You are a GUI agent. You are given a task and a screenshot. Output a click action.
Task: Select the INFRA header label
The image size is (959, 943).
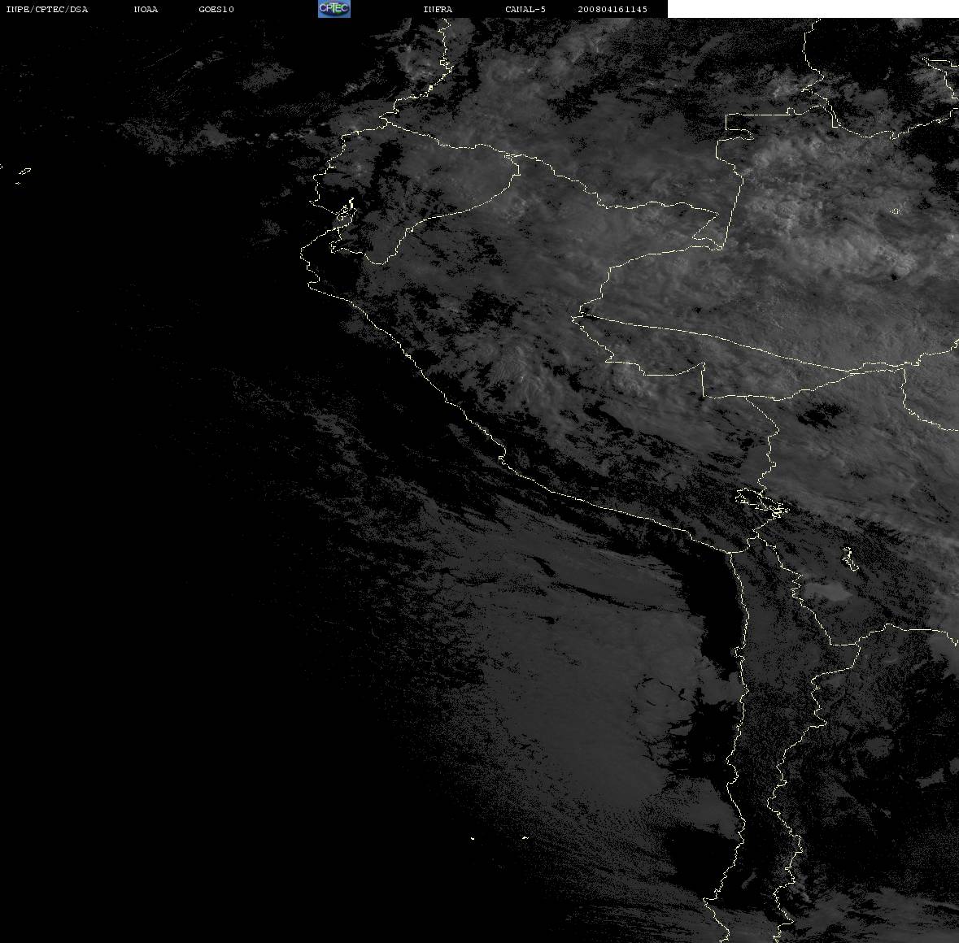438,9
